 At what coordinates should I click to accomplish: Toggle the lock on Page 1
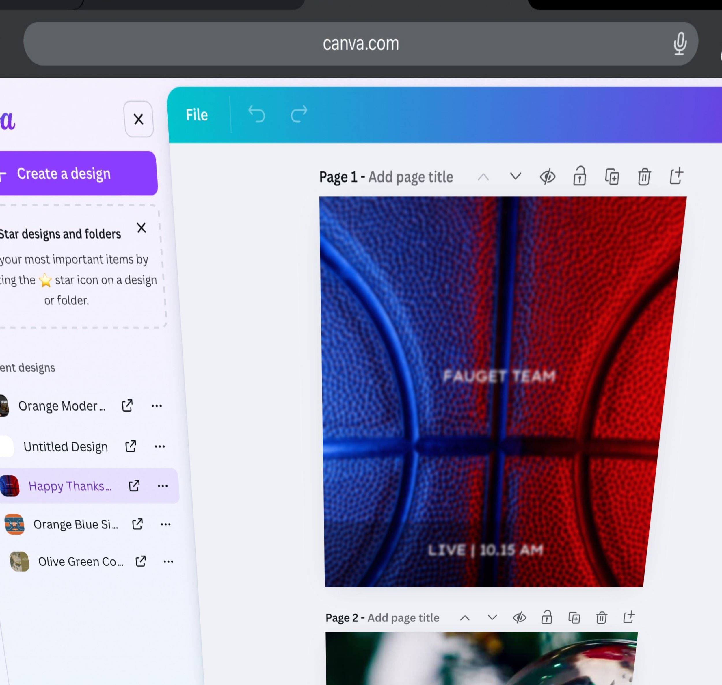tap(580, 177)
